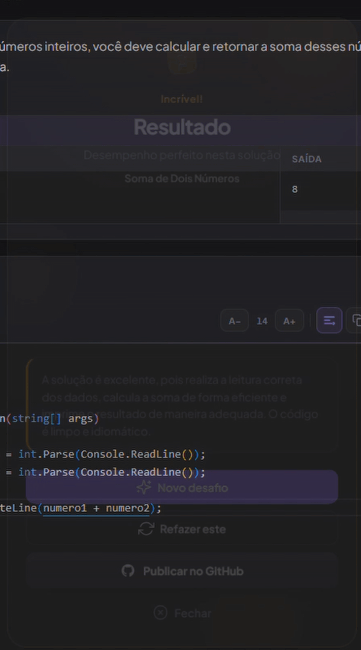Click the SAÍDA column header
This screenshot has height=650, width=361.
307,159
